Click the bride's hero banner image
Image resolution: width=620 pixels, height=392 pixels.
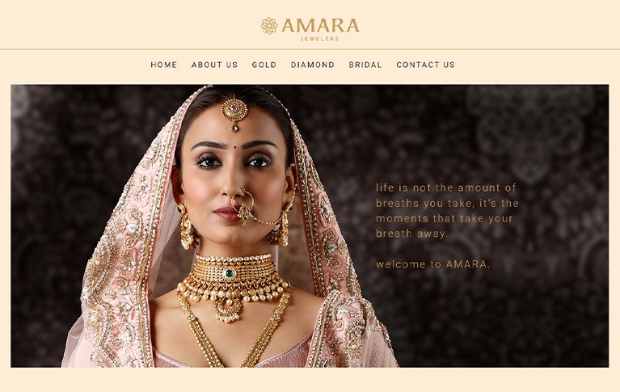[x=310, y=226]
